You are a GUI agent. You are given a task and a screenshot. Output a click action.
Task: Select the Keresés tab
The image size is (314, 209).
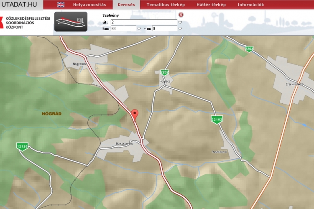[126, 5]
